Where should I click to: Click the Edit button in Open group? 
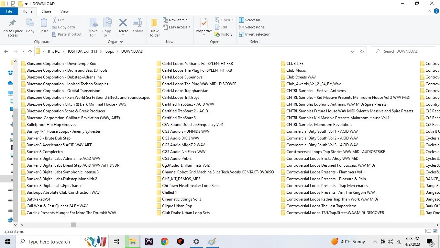click(221, 27)
